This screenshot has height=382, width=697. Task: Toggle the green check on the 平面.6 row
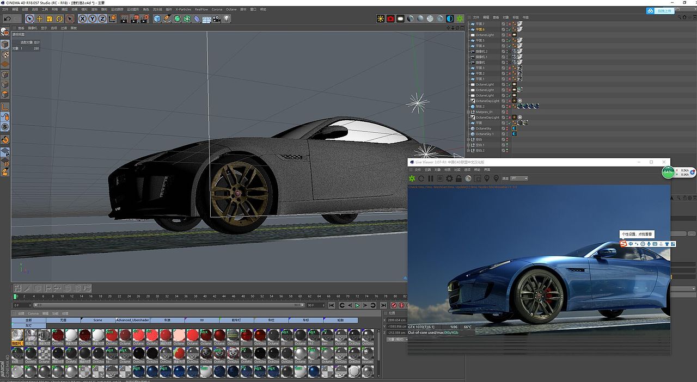(x=509, y=29)
